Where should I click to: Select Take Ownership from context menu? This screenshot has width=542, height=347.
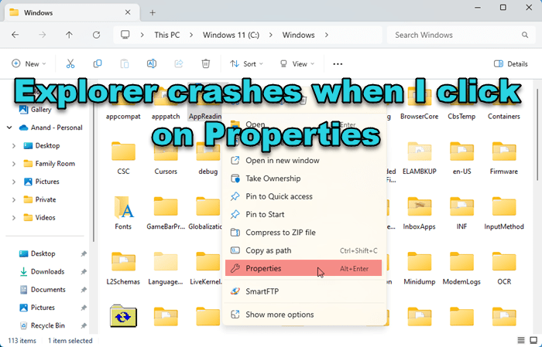coord(304,179)
